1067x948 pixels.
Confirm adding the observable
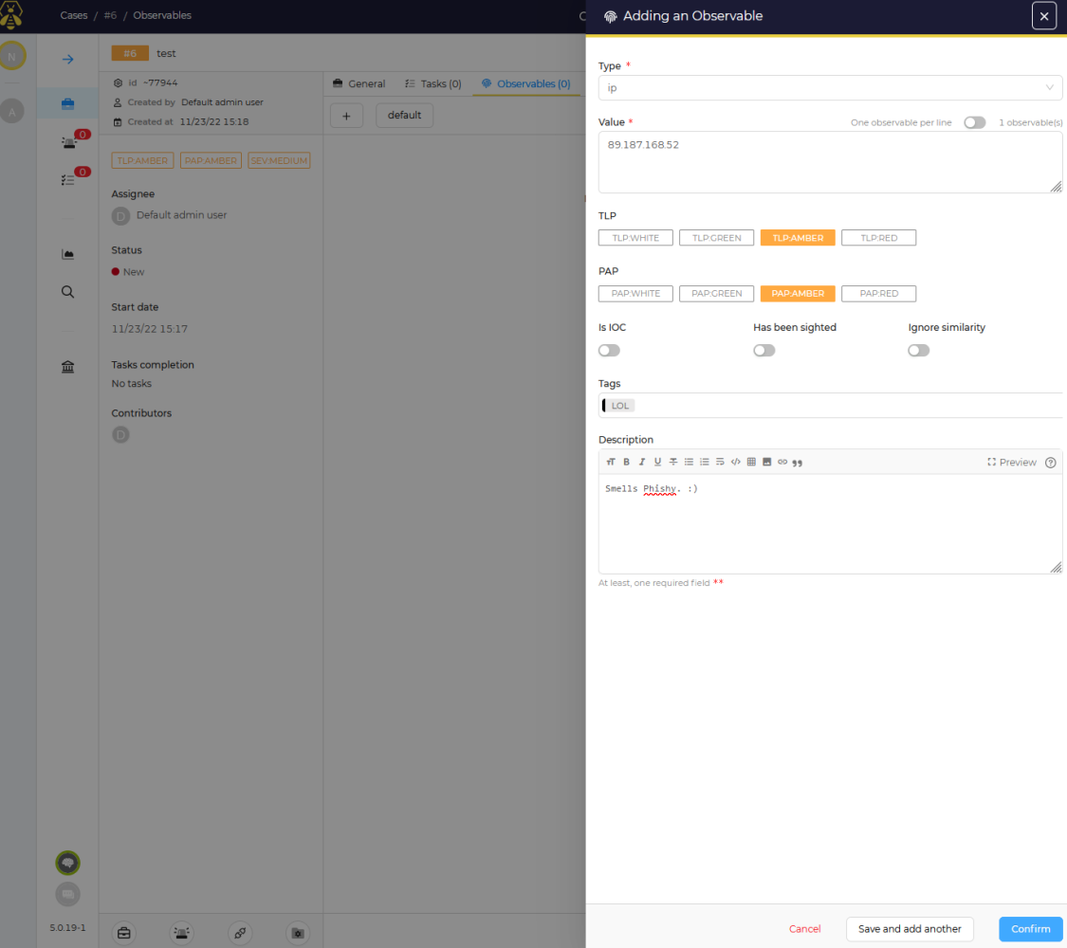[x=1030, y=929]
